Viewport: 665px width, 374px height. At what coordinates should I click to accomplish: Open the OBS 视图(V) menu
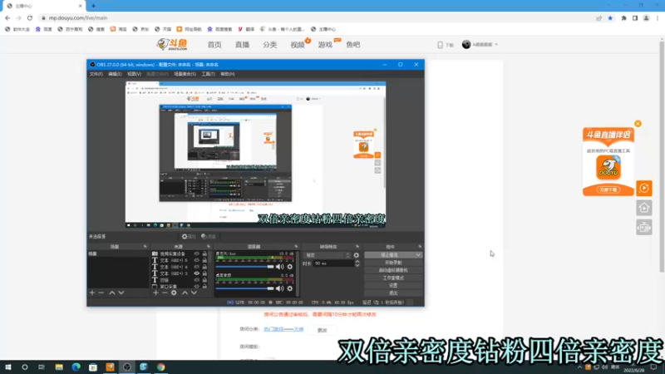pos(135,74)
